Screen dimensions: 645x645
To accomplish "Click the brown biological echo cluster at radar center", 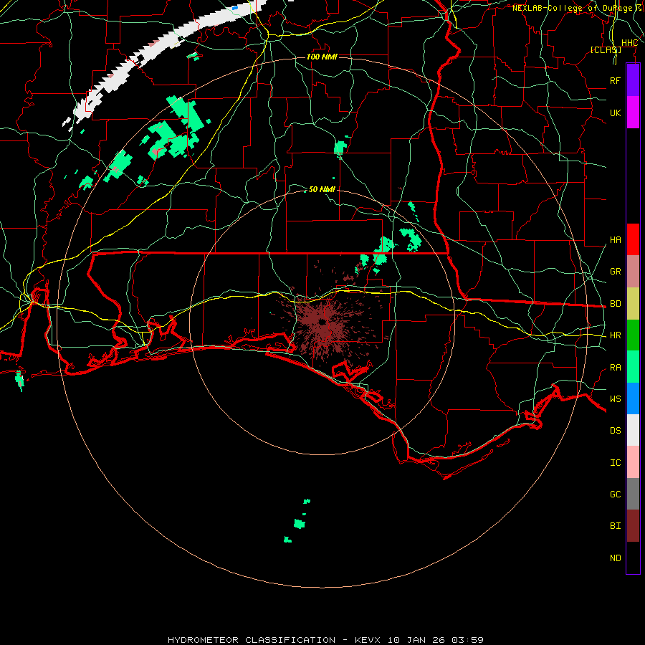I will [323, 323].
